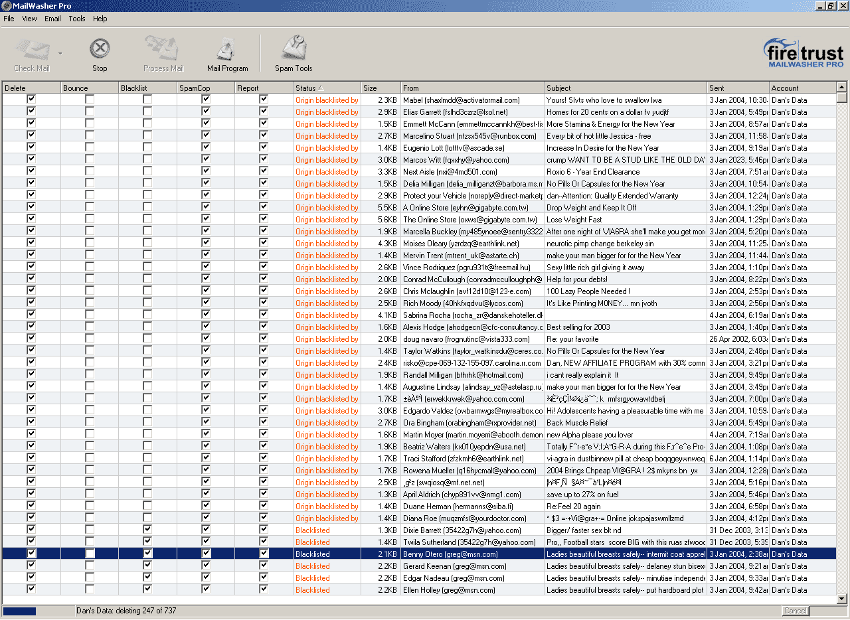Viewport: 850px width, 620px height.
Task: Check Bounce for the Twila Sutherland email
Action: click(x=90, y=542)
